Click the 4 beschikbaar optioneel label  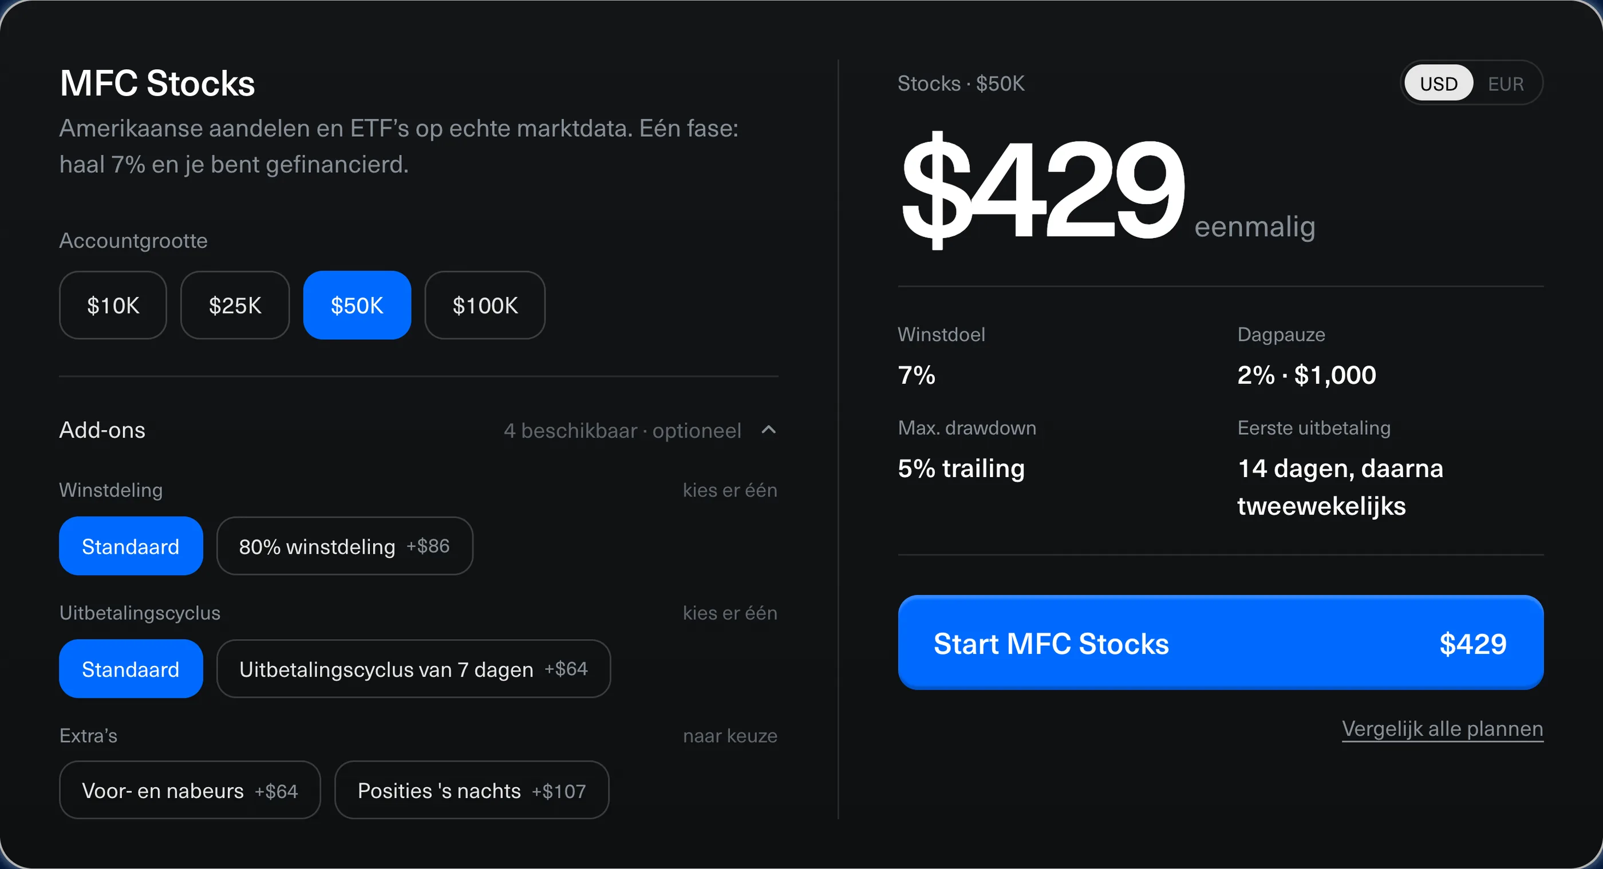[622, 430]
